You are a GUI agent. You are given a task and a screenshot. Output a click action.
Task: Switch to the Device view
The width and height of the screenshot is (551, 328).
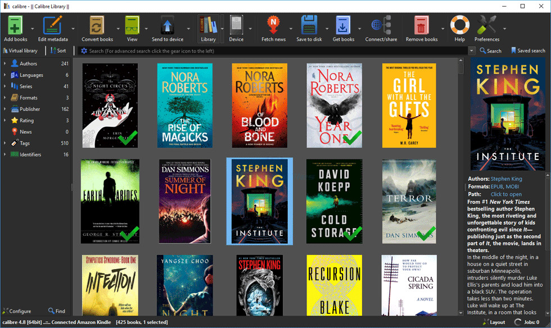coord(236,25)
